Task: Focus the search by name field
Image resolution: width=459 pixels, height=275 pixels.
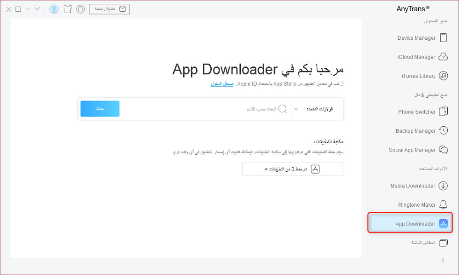Action: pos(205,109)
